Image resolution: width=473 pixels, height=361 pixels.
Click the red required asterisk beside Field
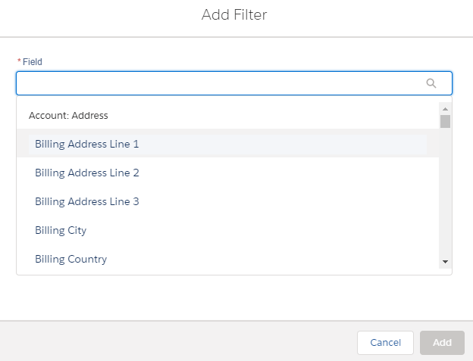click(x=19, y=61)
